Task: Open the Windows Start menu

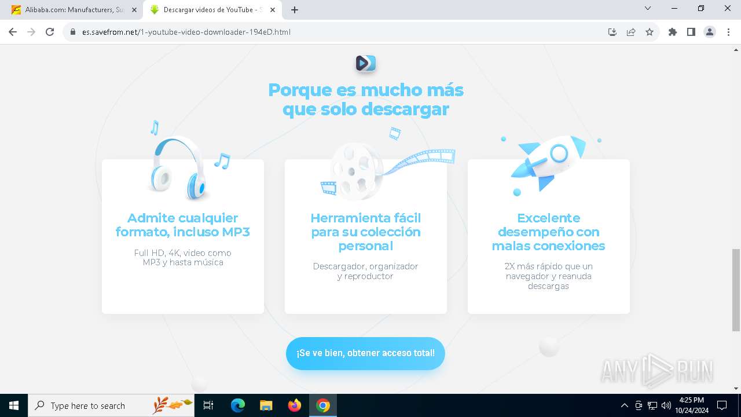Action: click(14, 405)
